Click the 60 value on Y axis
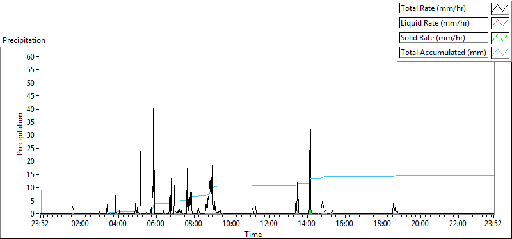This screenshot has width=512, height=239. point(30,56)
